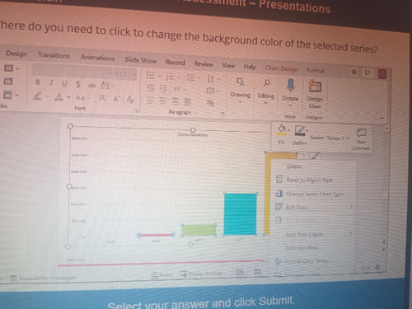This screenshot has height=309, width=412.
Task: Click the Numbering list icon
Action: 171,76
